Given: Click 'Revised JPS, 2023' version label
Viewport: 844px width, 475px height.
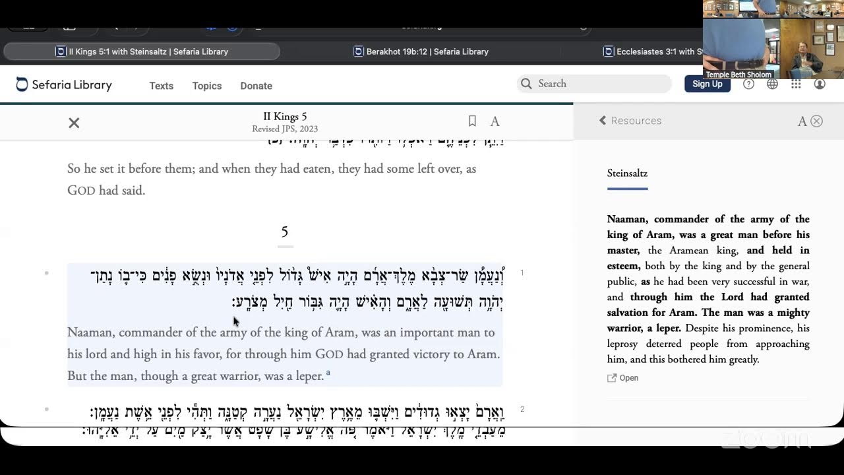Looking at the screenshot, I should (285, 129).
